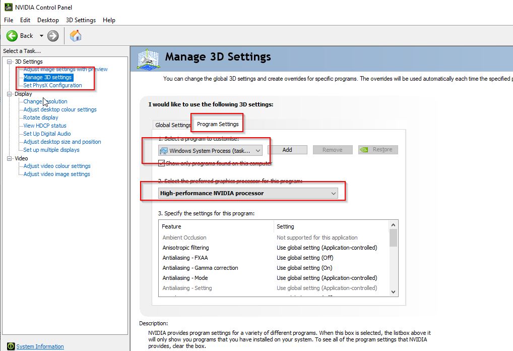The width and height of the screenshot is (513, 351).
Task: Click the Setting column header
Action: click(332, 226)
